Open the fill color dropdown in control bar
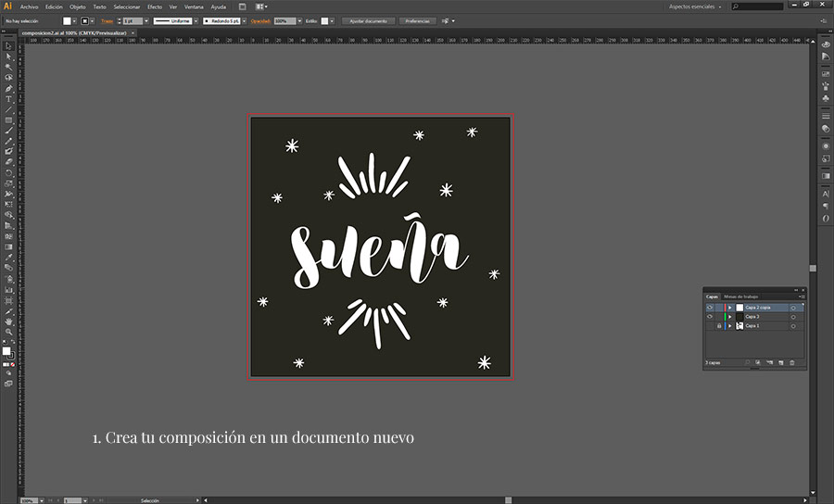 (x=74, y=21)
